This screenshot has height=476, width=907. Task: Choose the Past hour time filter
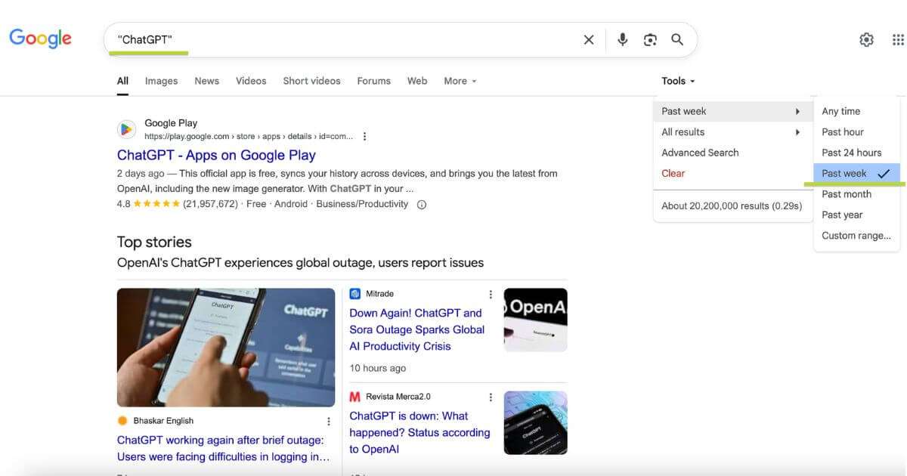[843, 132]
